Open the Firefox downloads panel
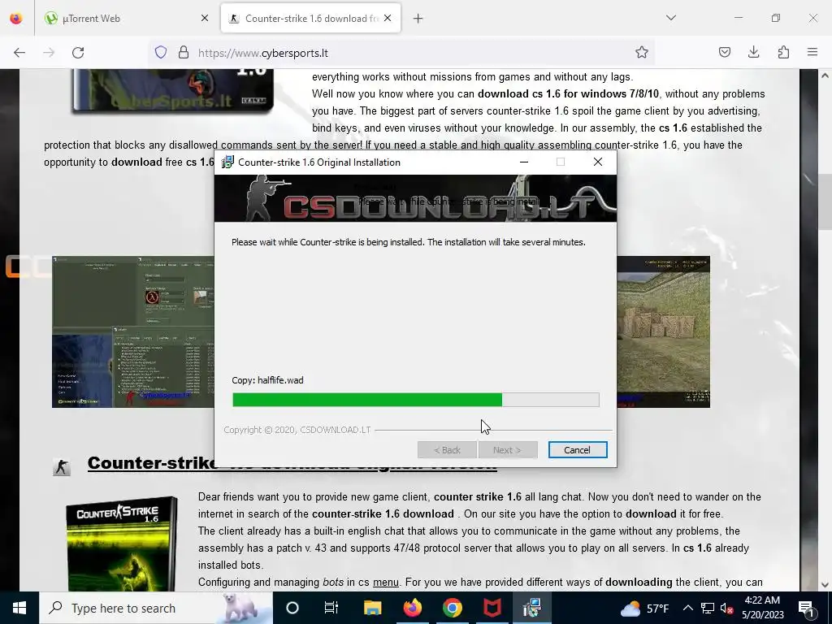The width and height of the screenshot is (832, 624). coord(753,52)
